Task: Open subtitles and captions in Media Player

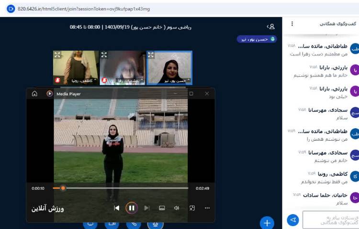Action: (x=162, y=208)
